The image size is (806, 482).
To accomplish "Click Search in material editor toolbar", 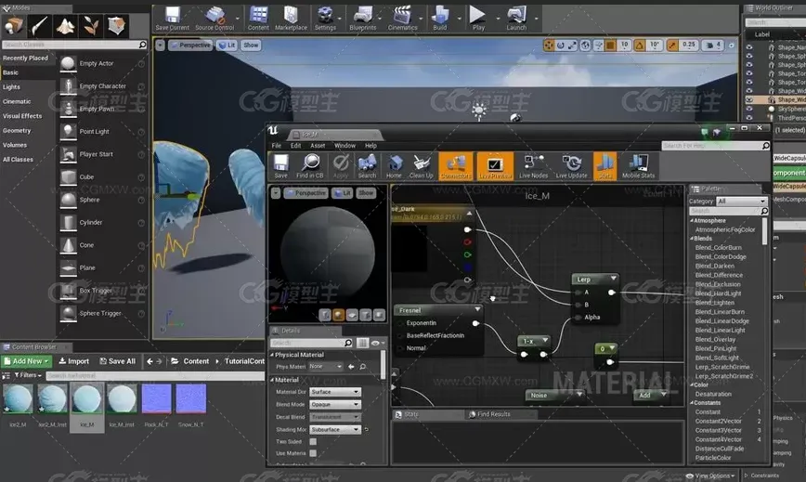I will [367, 166].
